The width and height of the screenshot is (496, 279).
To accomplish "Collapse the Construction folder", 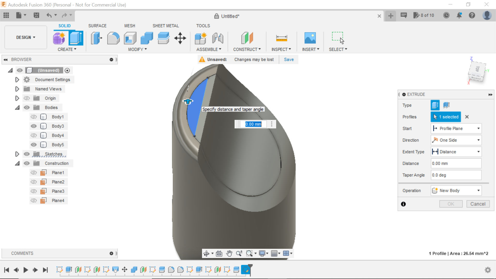I will tap(17, 163).
